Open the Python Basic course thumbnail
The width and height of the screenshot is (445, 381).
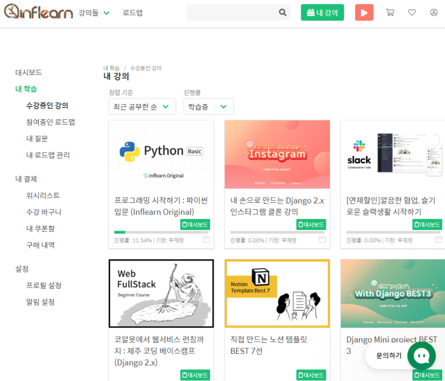(x=161, y=154)
